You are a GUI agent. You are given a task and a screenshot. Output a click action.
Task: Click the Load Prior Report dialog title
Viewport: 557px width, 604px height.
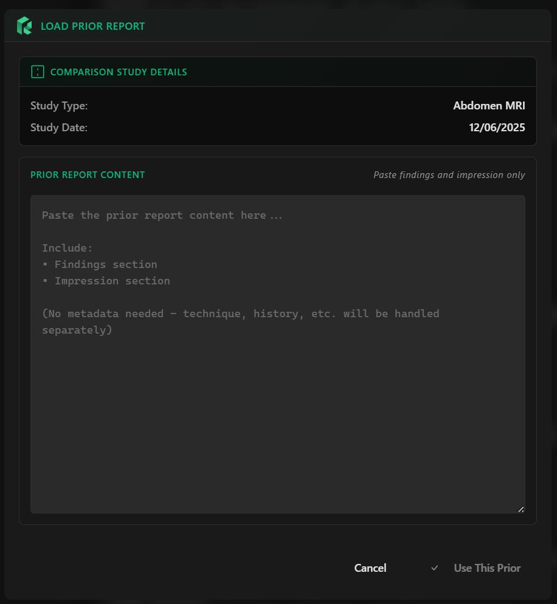(92, 26)
